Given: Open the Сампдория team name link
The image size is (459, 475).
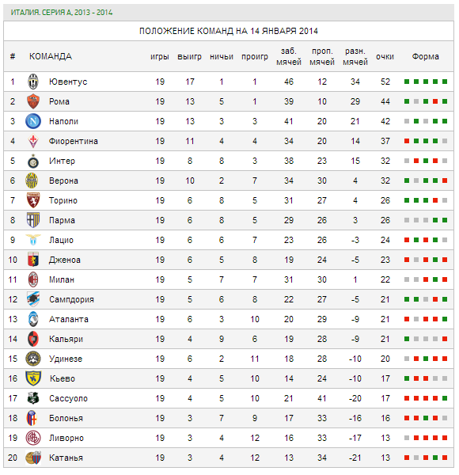Looking at the screenshot, I should pyautogui.click(x=71, y=299).
